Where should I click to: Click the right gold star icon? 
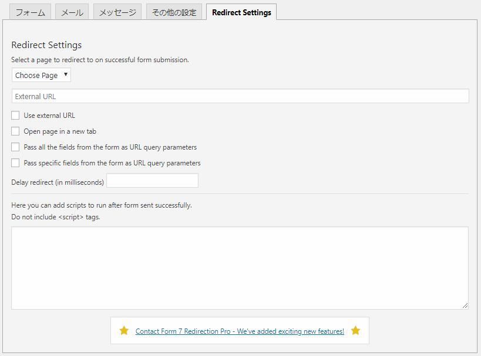pos(355,330)
